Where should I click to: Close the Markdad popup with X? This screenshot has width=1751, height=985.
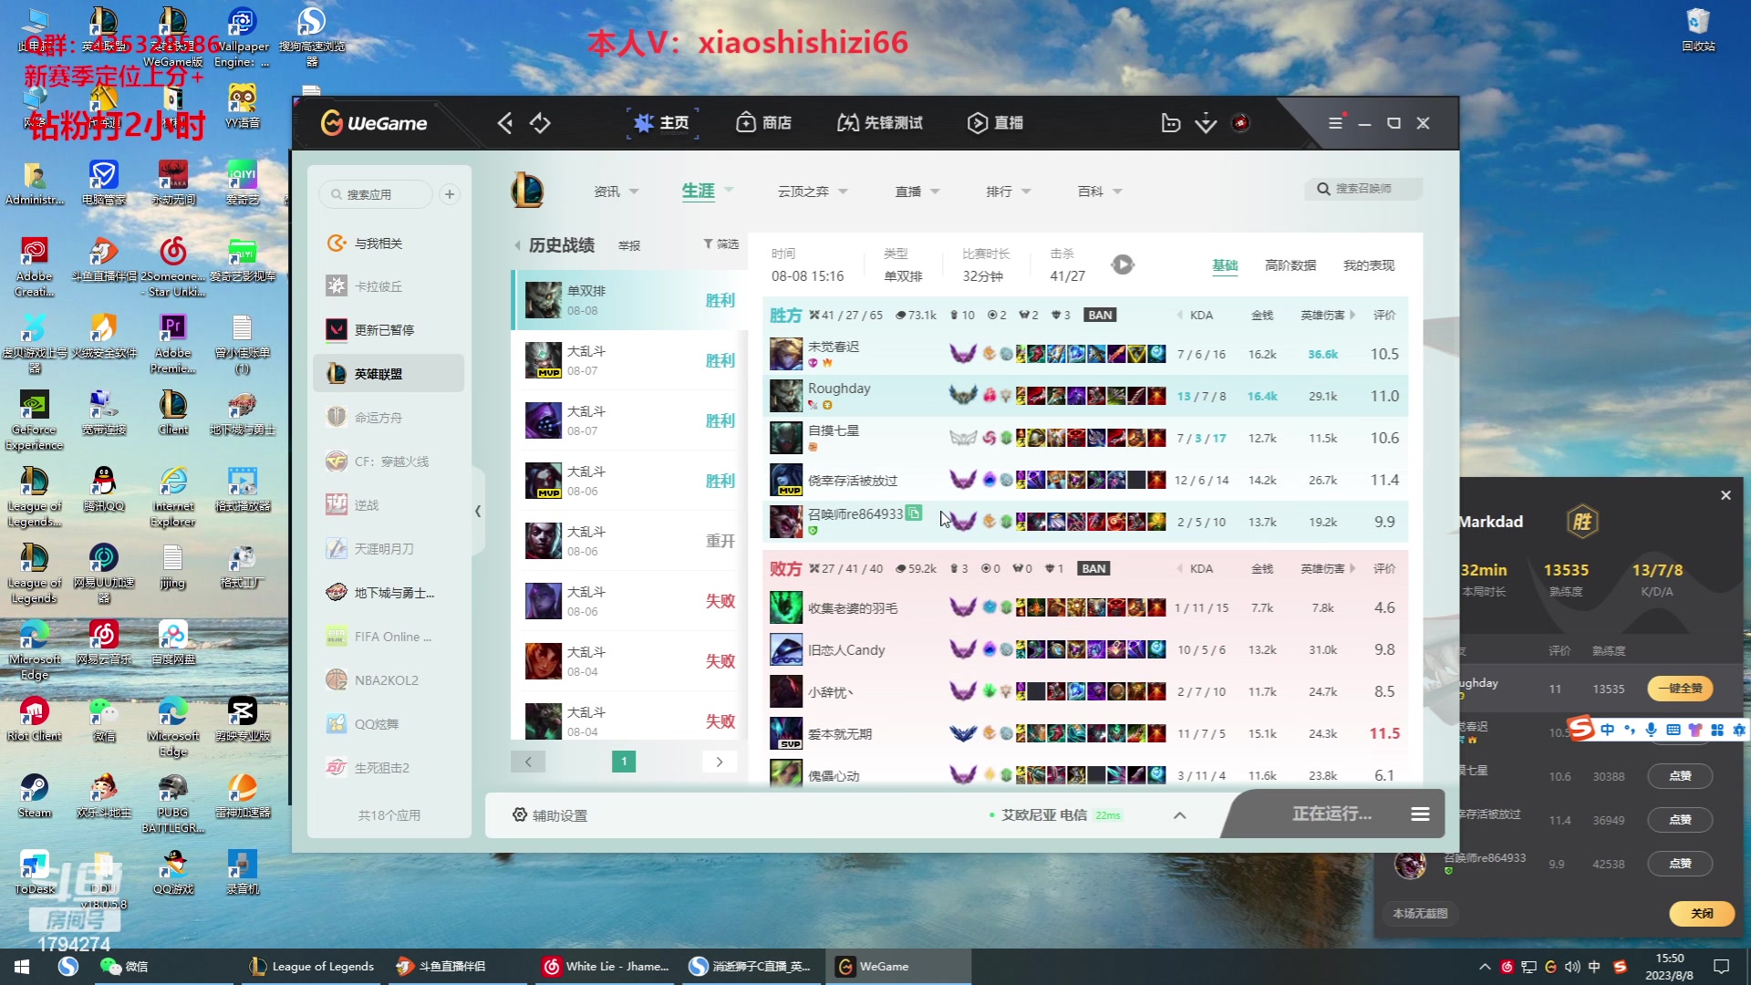pyautogui.click(x=1725, y=495)
